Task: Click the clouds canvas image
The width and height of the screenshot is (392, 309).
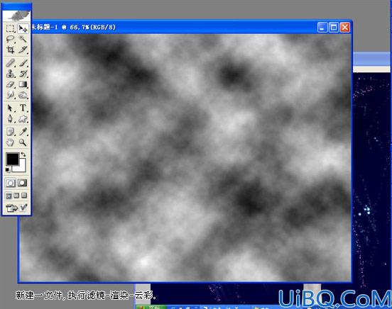Action: tap(185, 158)
